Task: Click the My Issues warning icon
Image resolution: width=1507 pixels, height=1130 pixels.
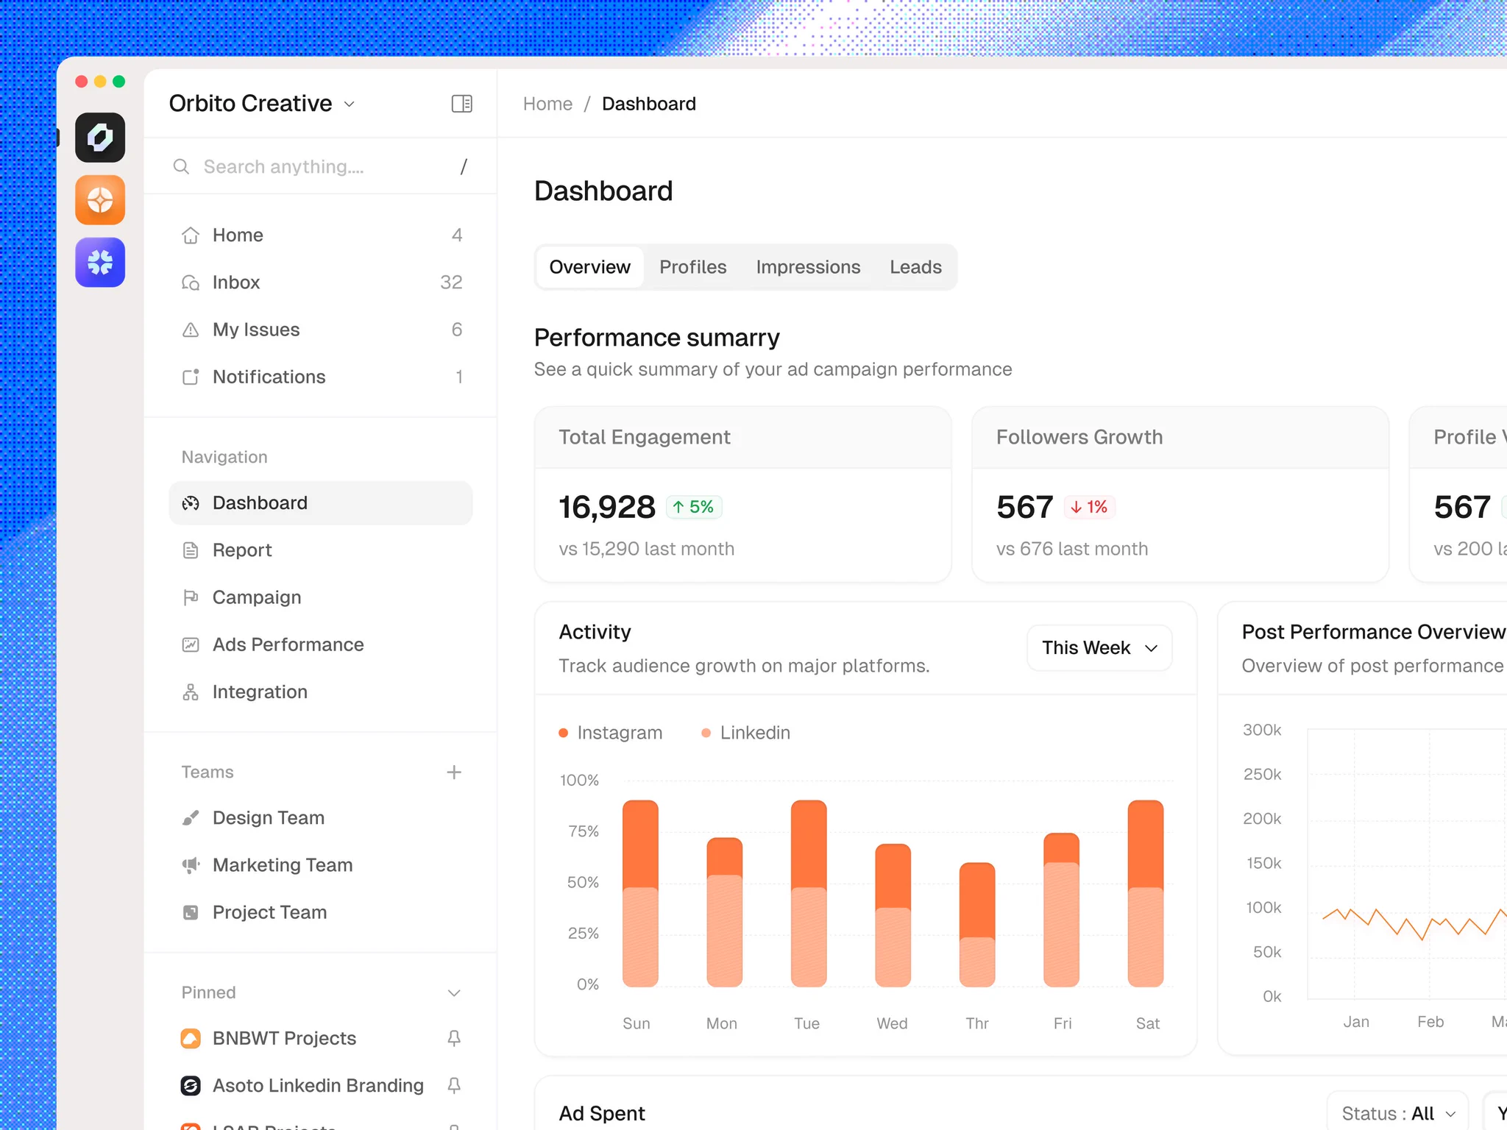Action: pyautogui.click(x=191, y=330)
